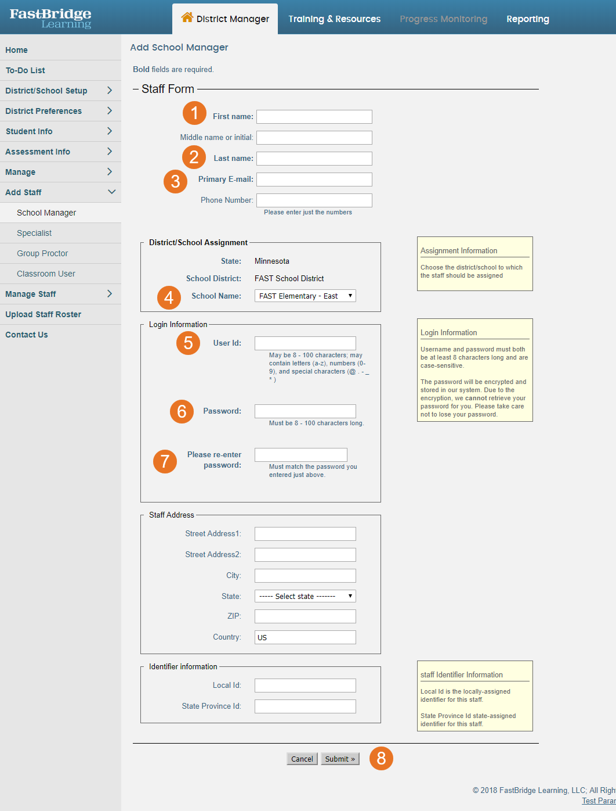Image resolution: width=616 pixels, height=811 pixels.
Task: Focus the State Province Id field
Action: click(305, 706)
